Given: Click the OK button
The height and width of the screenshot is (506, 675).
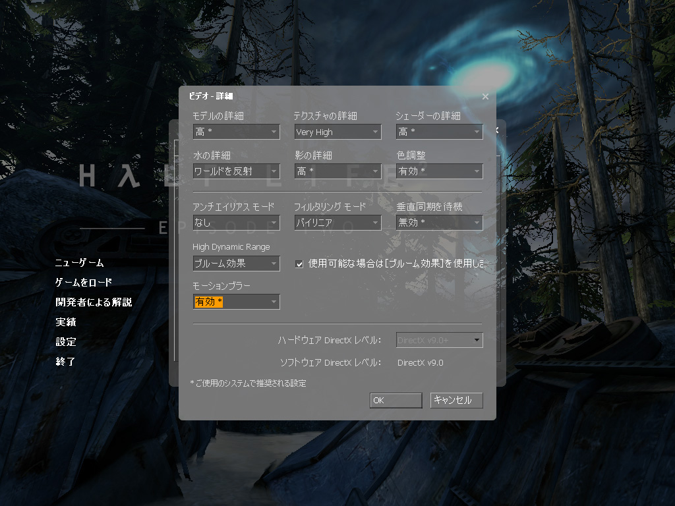Looking at the screenshot, I should coord(396,400).
